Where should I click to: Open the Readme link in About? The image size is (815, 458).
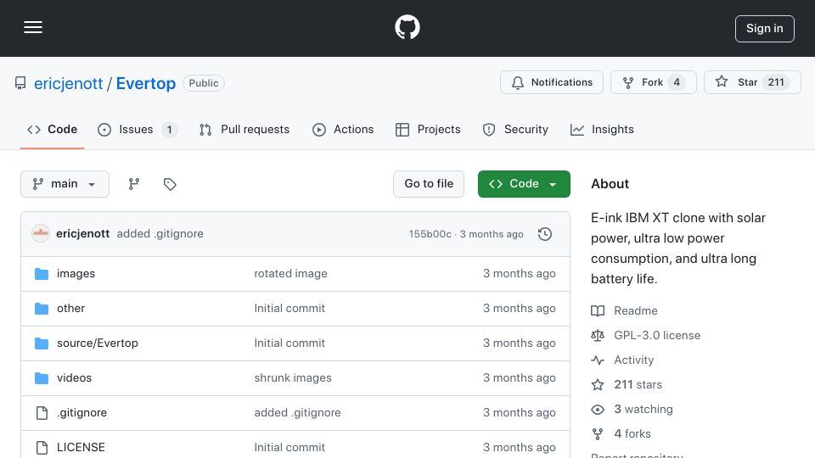(x=636, y=310)
